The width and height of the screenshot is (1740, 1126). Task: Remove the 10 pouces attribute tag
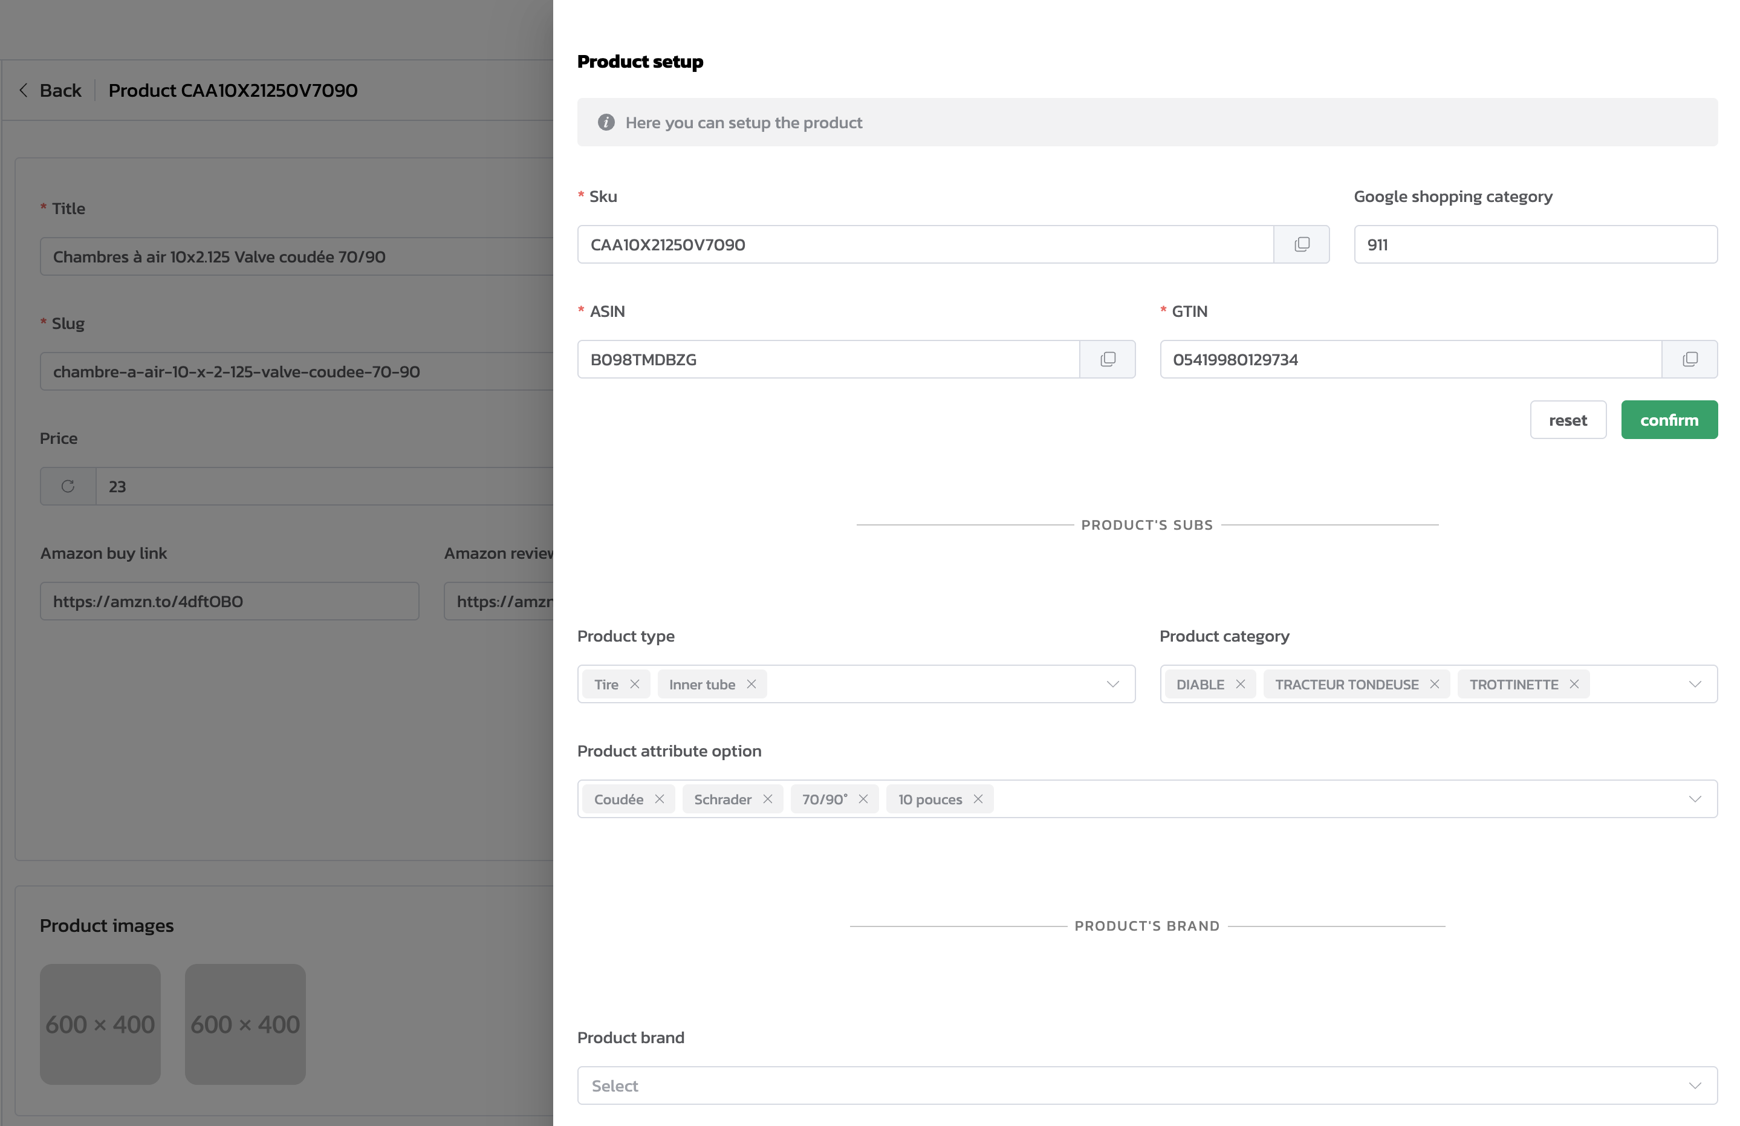point(978,798)
